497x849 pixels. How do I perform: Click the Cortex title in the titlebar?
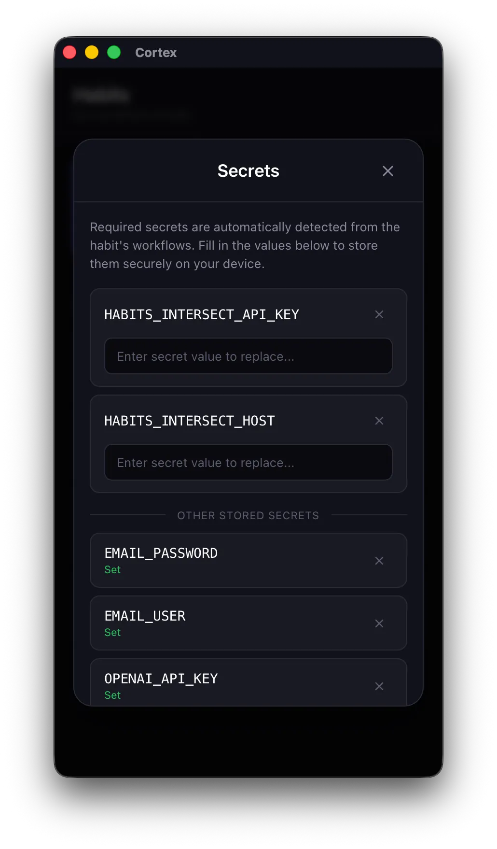pyautogui.click(x=156, y=53)
